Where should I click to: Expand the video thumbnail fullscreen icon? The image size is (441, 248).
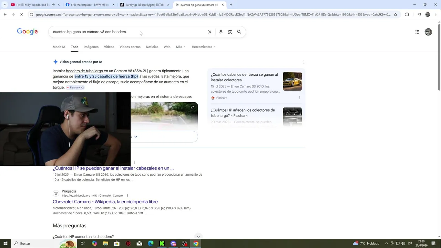point(192,107)
